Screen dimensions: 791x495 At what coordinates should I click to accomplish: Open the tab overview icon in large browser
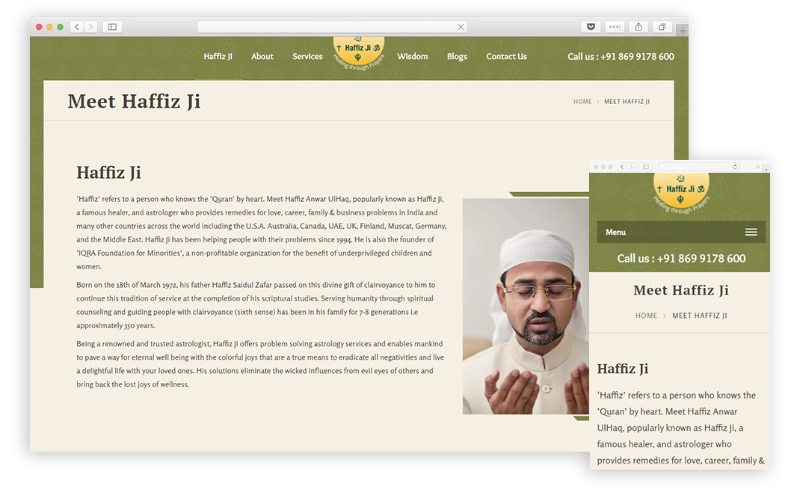pyautogui.click(x=662, y=27)
